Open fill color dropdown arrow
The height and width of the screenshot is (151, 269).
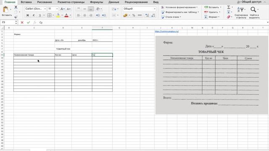(x=62, y=15)
